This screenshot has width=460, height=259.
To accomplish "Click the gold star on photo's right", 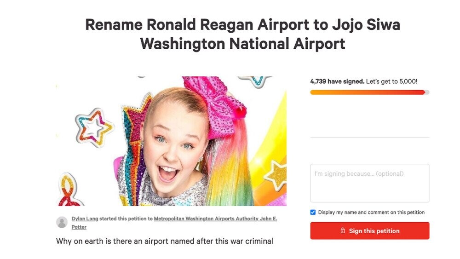I will pyautogui.click(x=276, y=175).
